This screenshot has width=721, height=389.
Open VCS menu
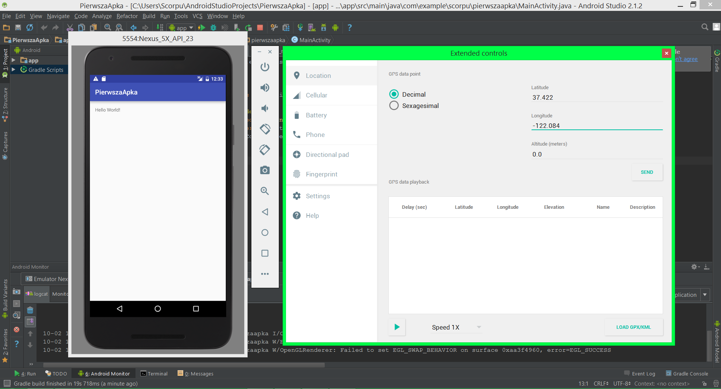click(197, 16)
